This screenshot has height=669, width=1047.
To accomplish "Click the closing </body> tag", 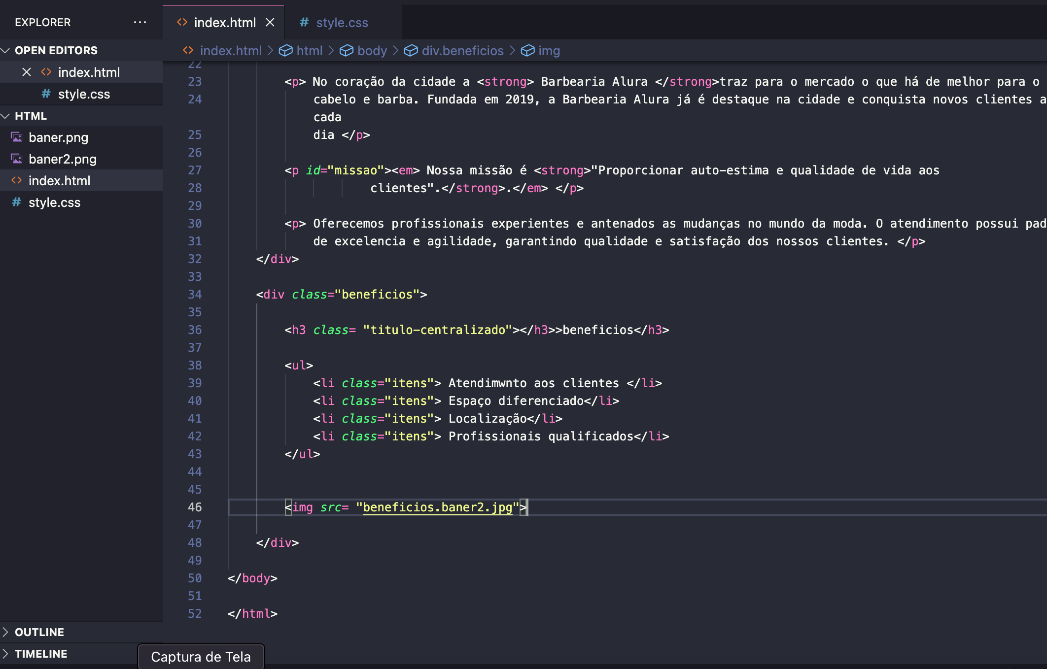I will (x=252, y=578).
